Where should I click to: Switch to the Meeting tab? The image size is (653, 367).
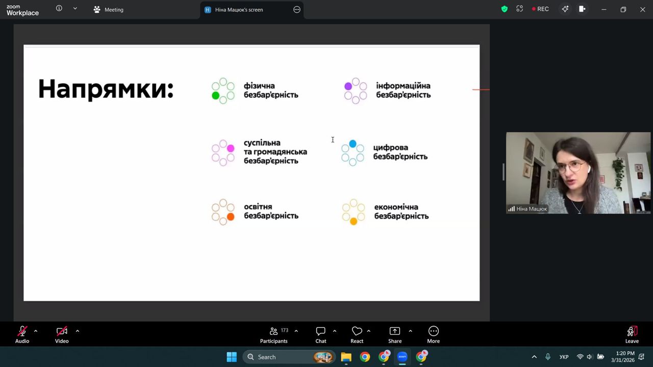click(109, 10)
